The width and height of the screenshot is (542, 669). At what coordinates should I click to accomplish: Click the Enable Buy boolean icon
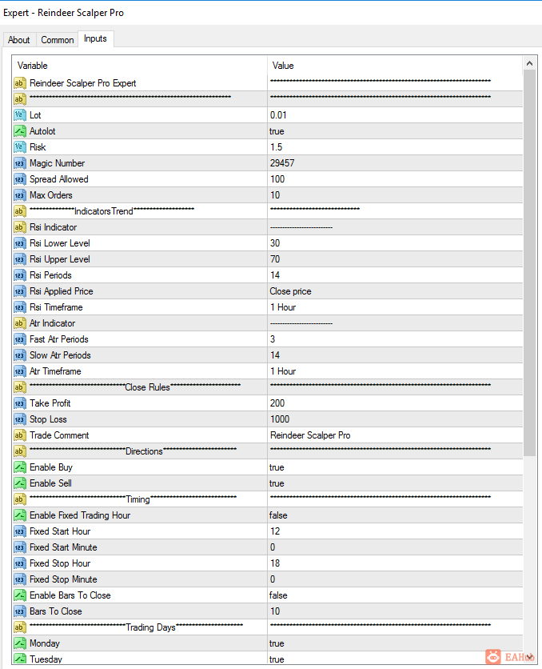click(x=20, y=467)
